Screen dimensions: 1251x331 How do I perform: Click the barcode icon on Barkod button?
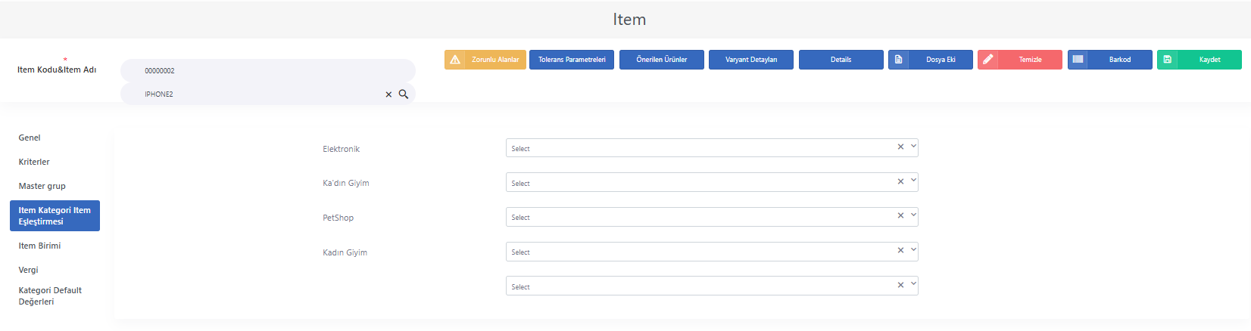(x=1078, y=60)
